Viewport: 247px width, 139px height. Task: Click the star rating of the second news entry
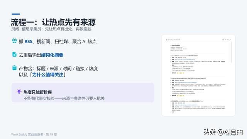[180, 96]
